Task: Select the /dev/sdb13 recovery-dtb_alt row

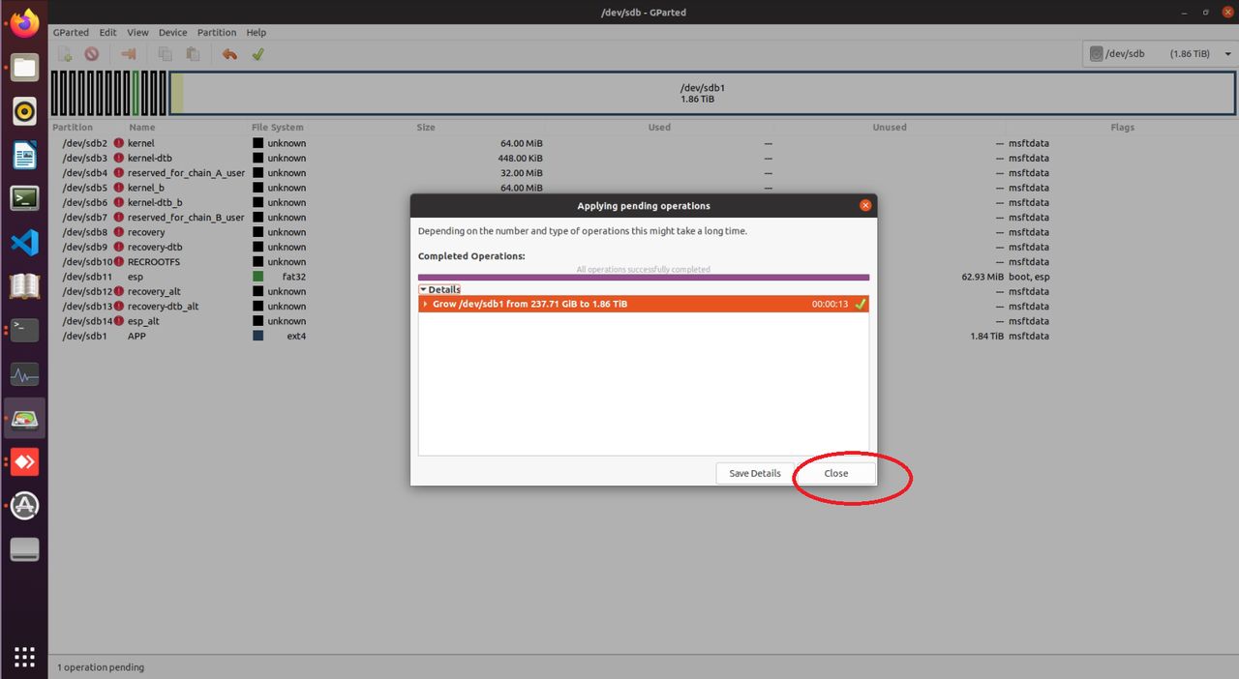Action: coord(644,307)
